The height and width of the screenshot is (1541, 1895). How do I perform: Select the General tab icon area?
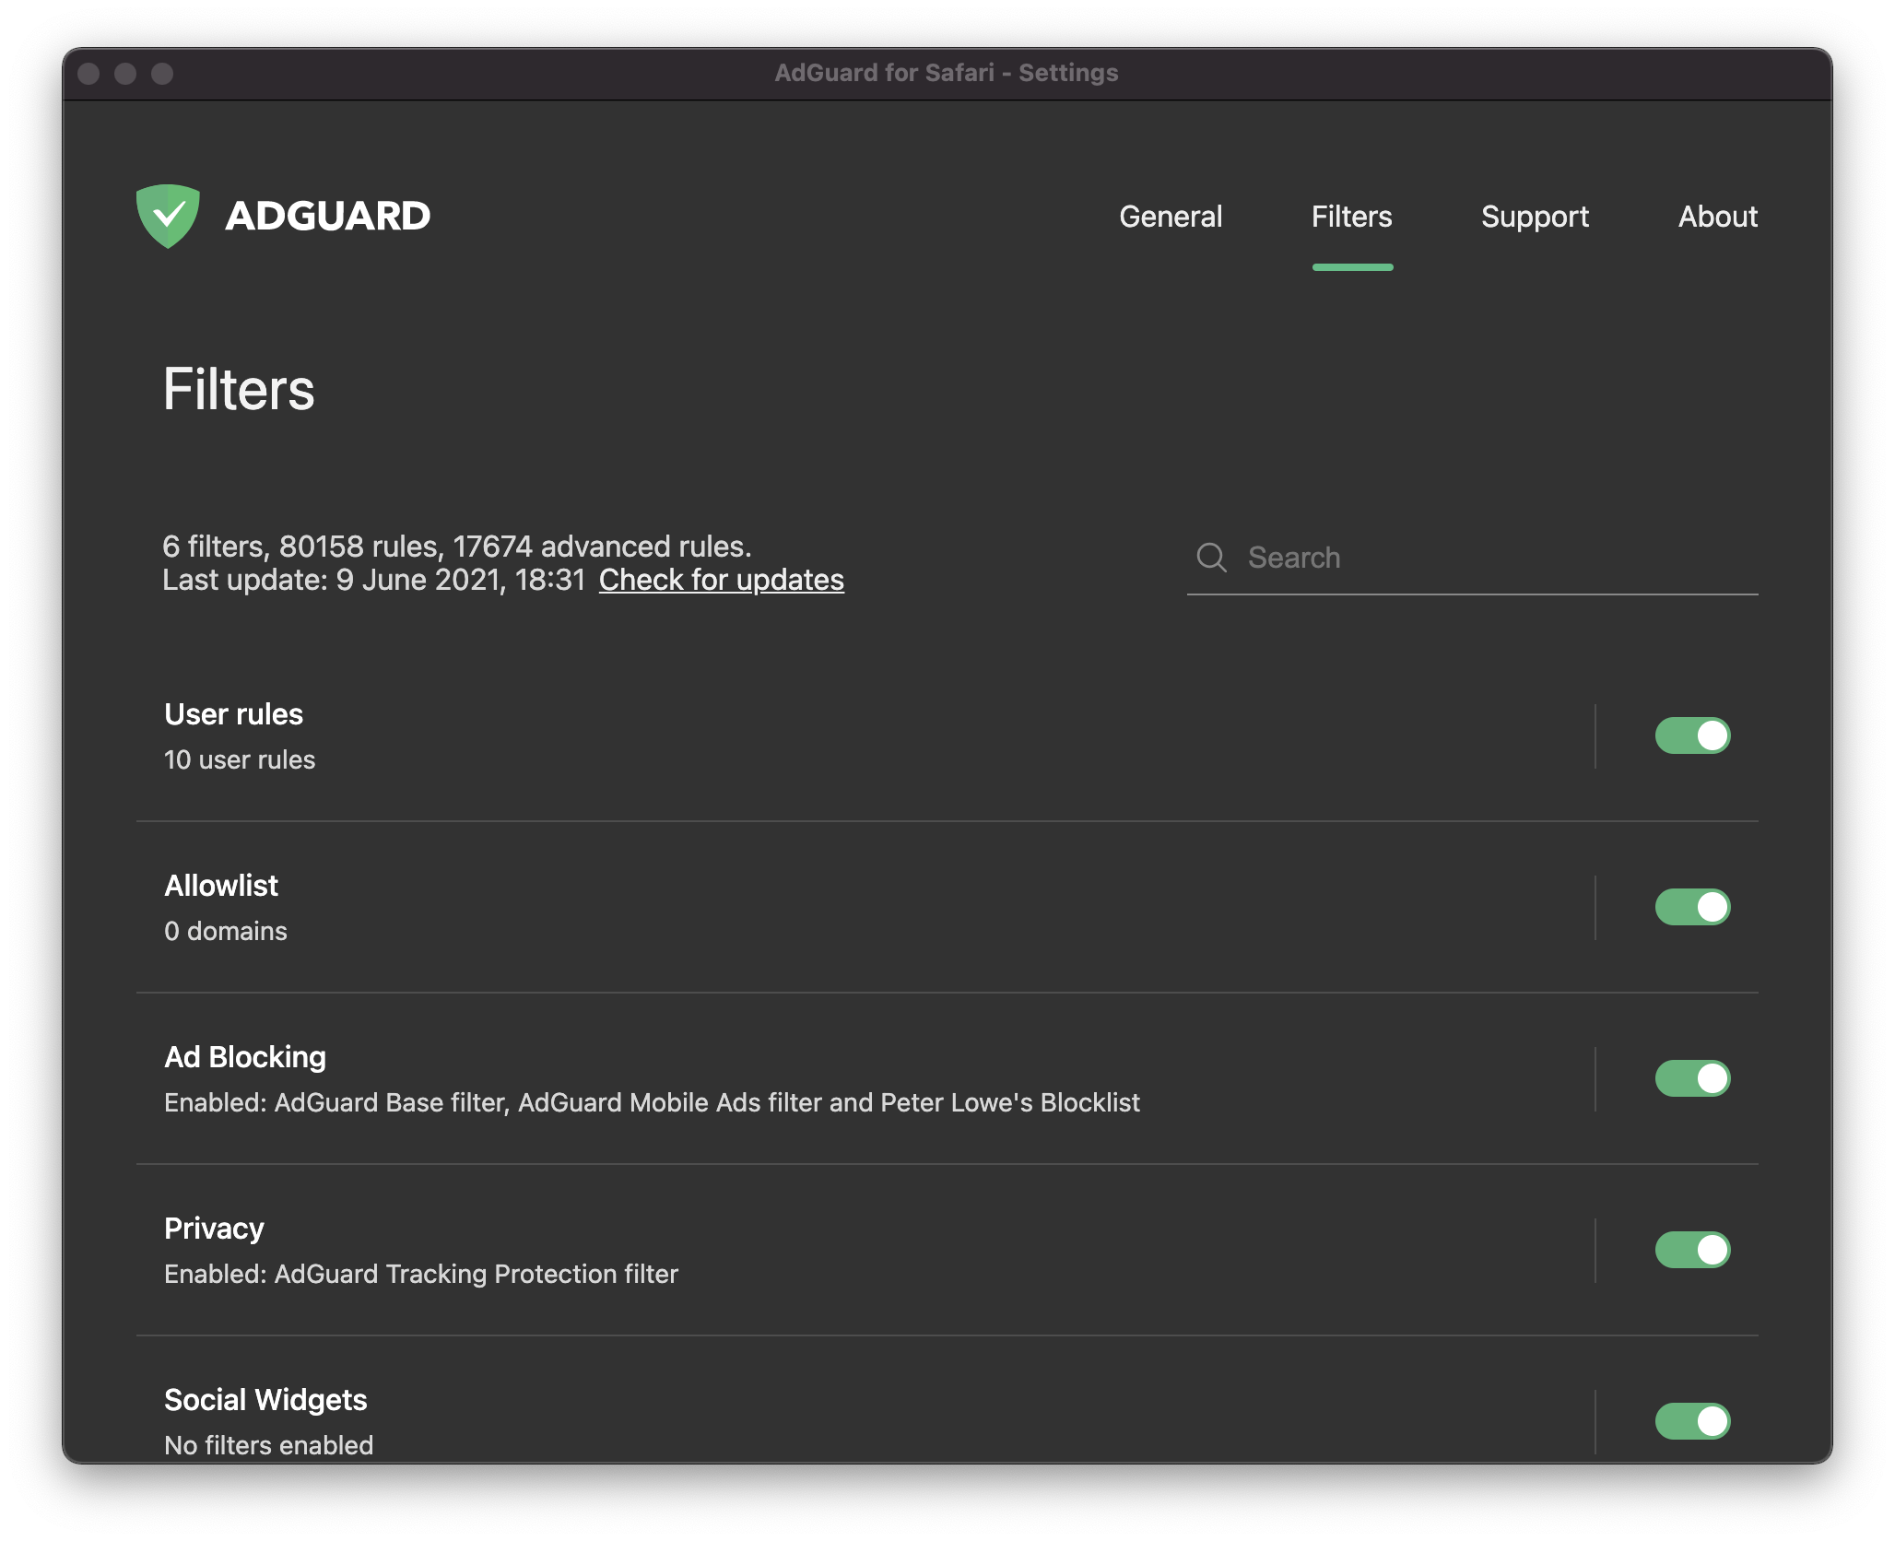[x=1171, y=216]
